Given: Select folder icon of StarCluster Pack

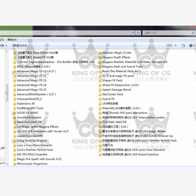Looking at the screenshot, I should 100,94.
